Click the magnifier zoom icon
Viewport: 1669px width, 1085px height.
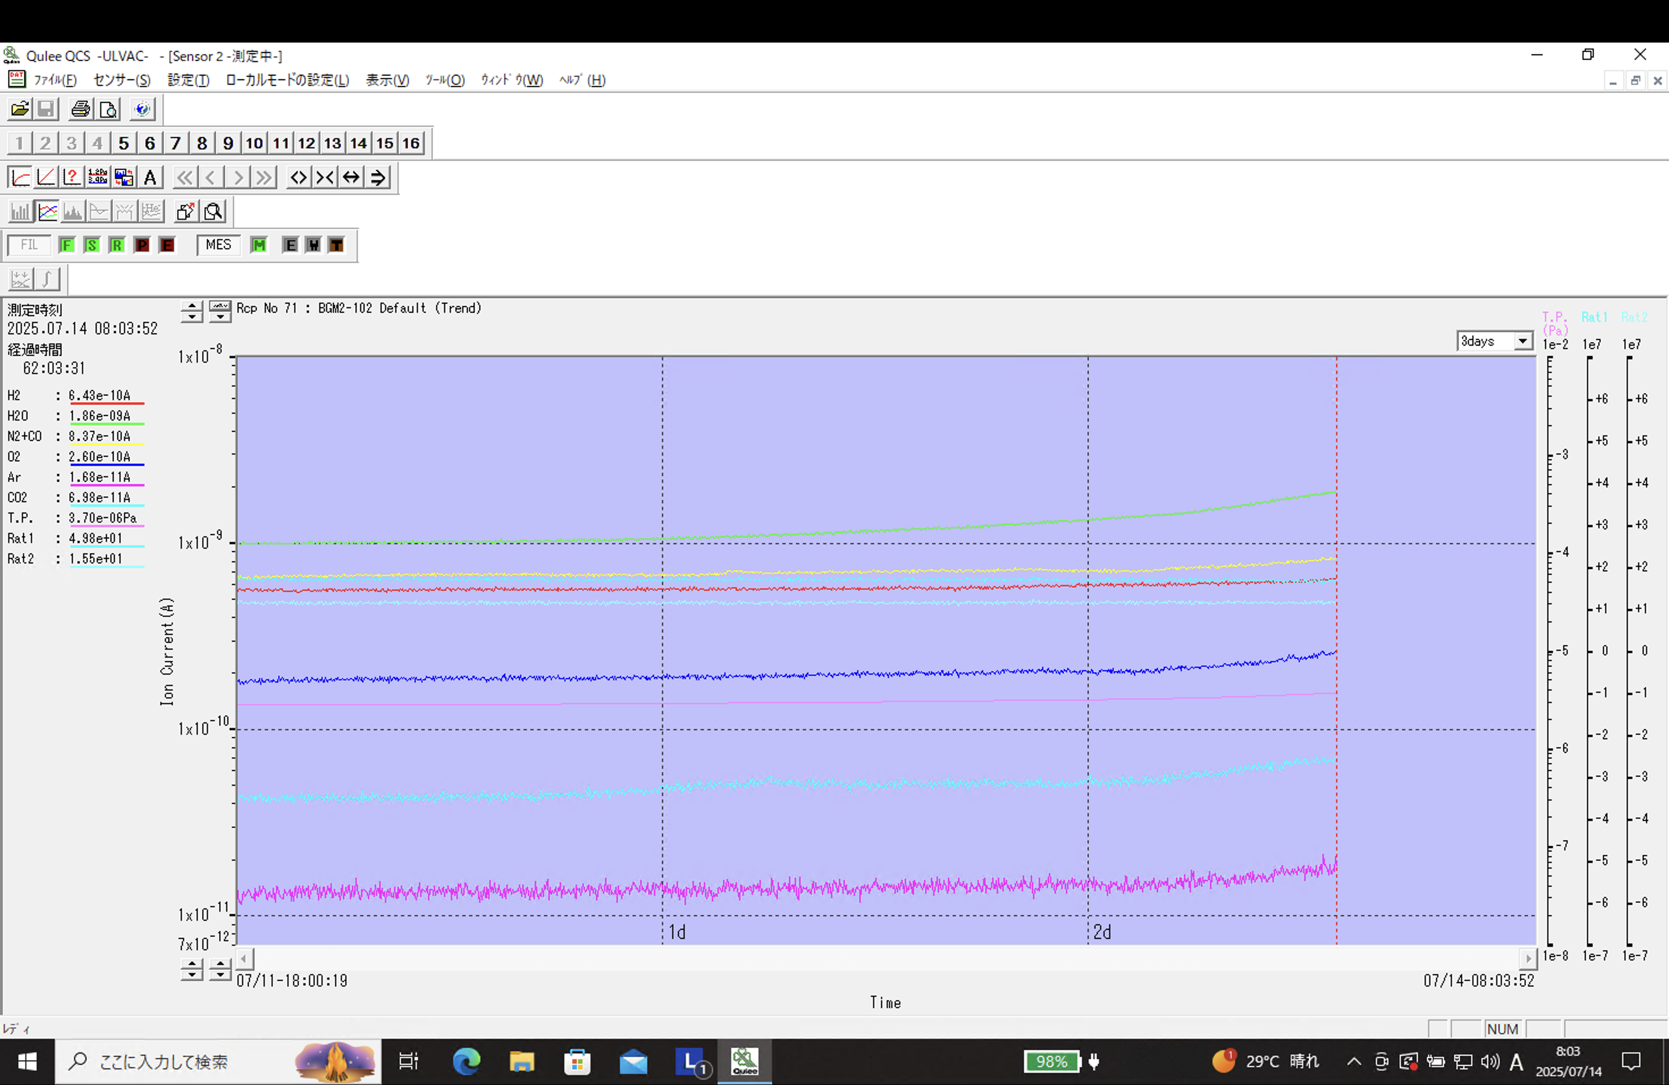click(x=213, y=211)
